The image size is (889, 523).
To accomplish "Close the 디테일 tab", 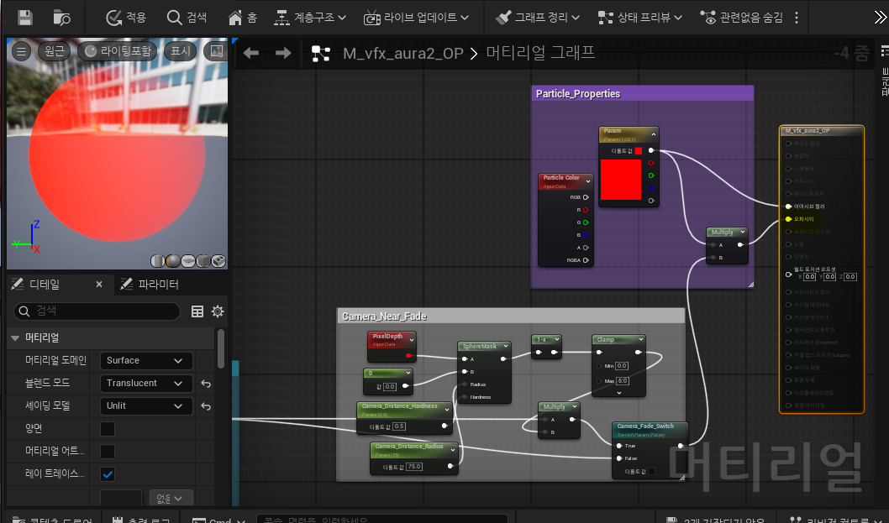I will tap(99, 285).
